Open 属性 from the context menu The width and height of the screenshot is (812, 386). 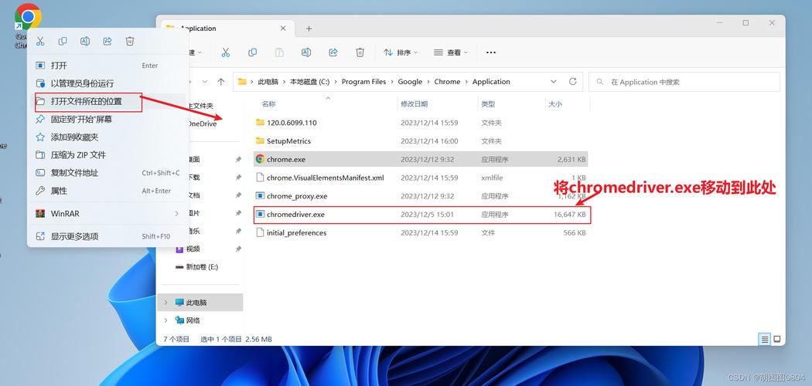[107, 191]
